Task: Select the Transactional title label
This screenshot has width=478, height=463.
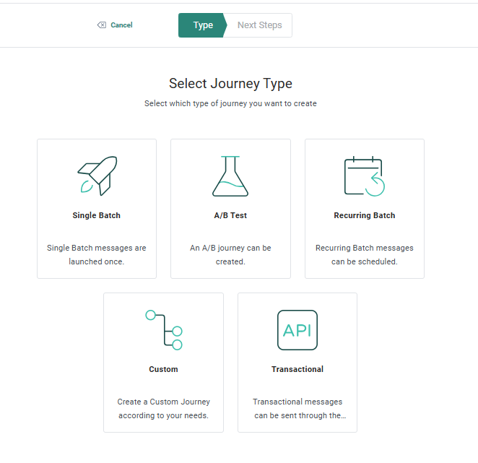Action: (x=297, y=369)
